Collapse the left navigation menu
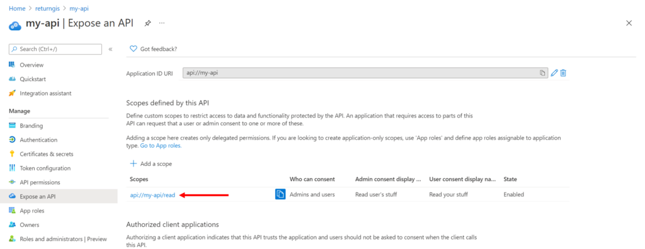This screenshot has height=249, width=645. click(x=110, y=49)
